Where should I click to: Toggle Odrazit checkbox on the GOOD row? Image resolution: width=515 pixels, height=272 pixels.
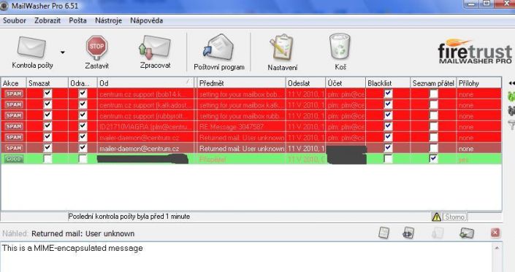83,159
